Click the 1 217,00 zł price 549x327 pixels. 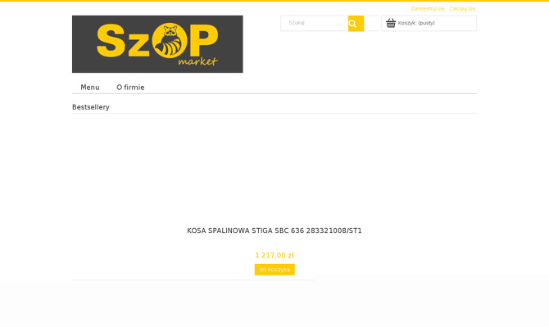(274, 255)
